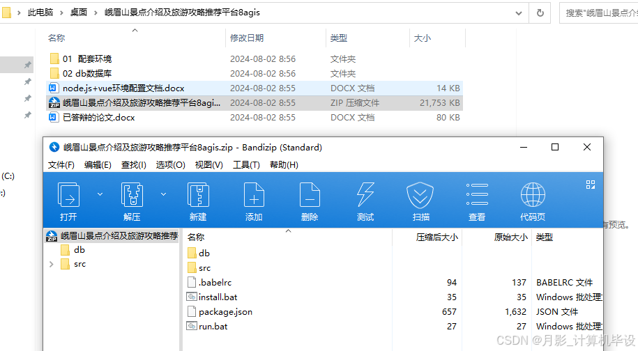638x351 pixels.
Task: Select the file name node.js+vue环境配置文档.docx
Action: [123, 88]
